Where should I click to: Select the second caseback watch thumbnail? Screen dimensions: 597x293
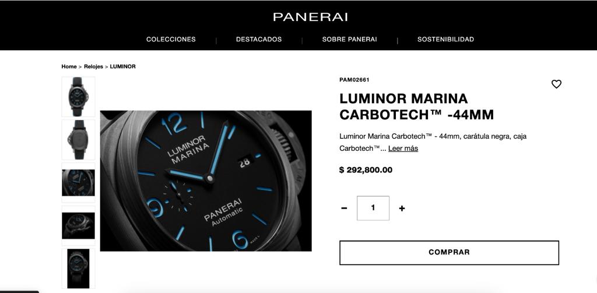pyautogui.click(x=79, y=140)
